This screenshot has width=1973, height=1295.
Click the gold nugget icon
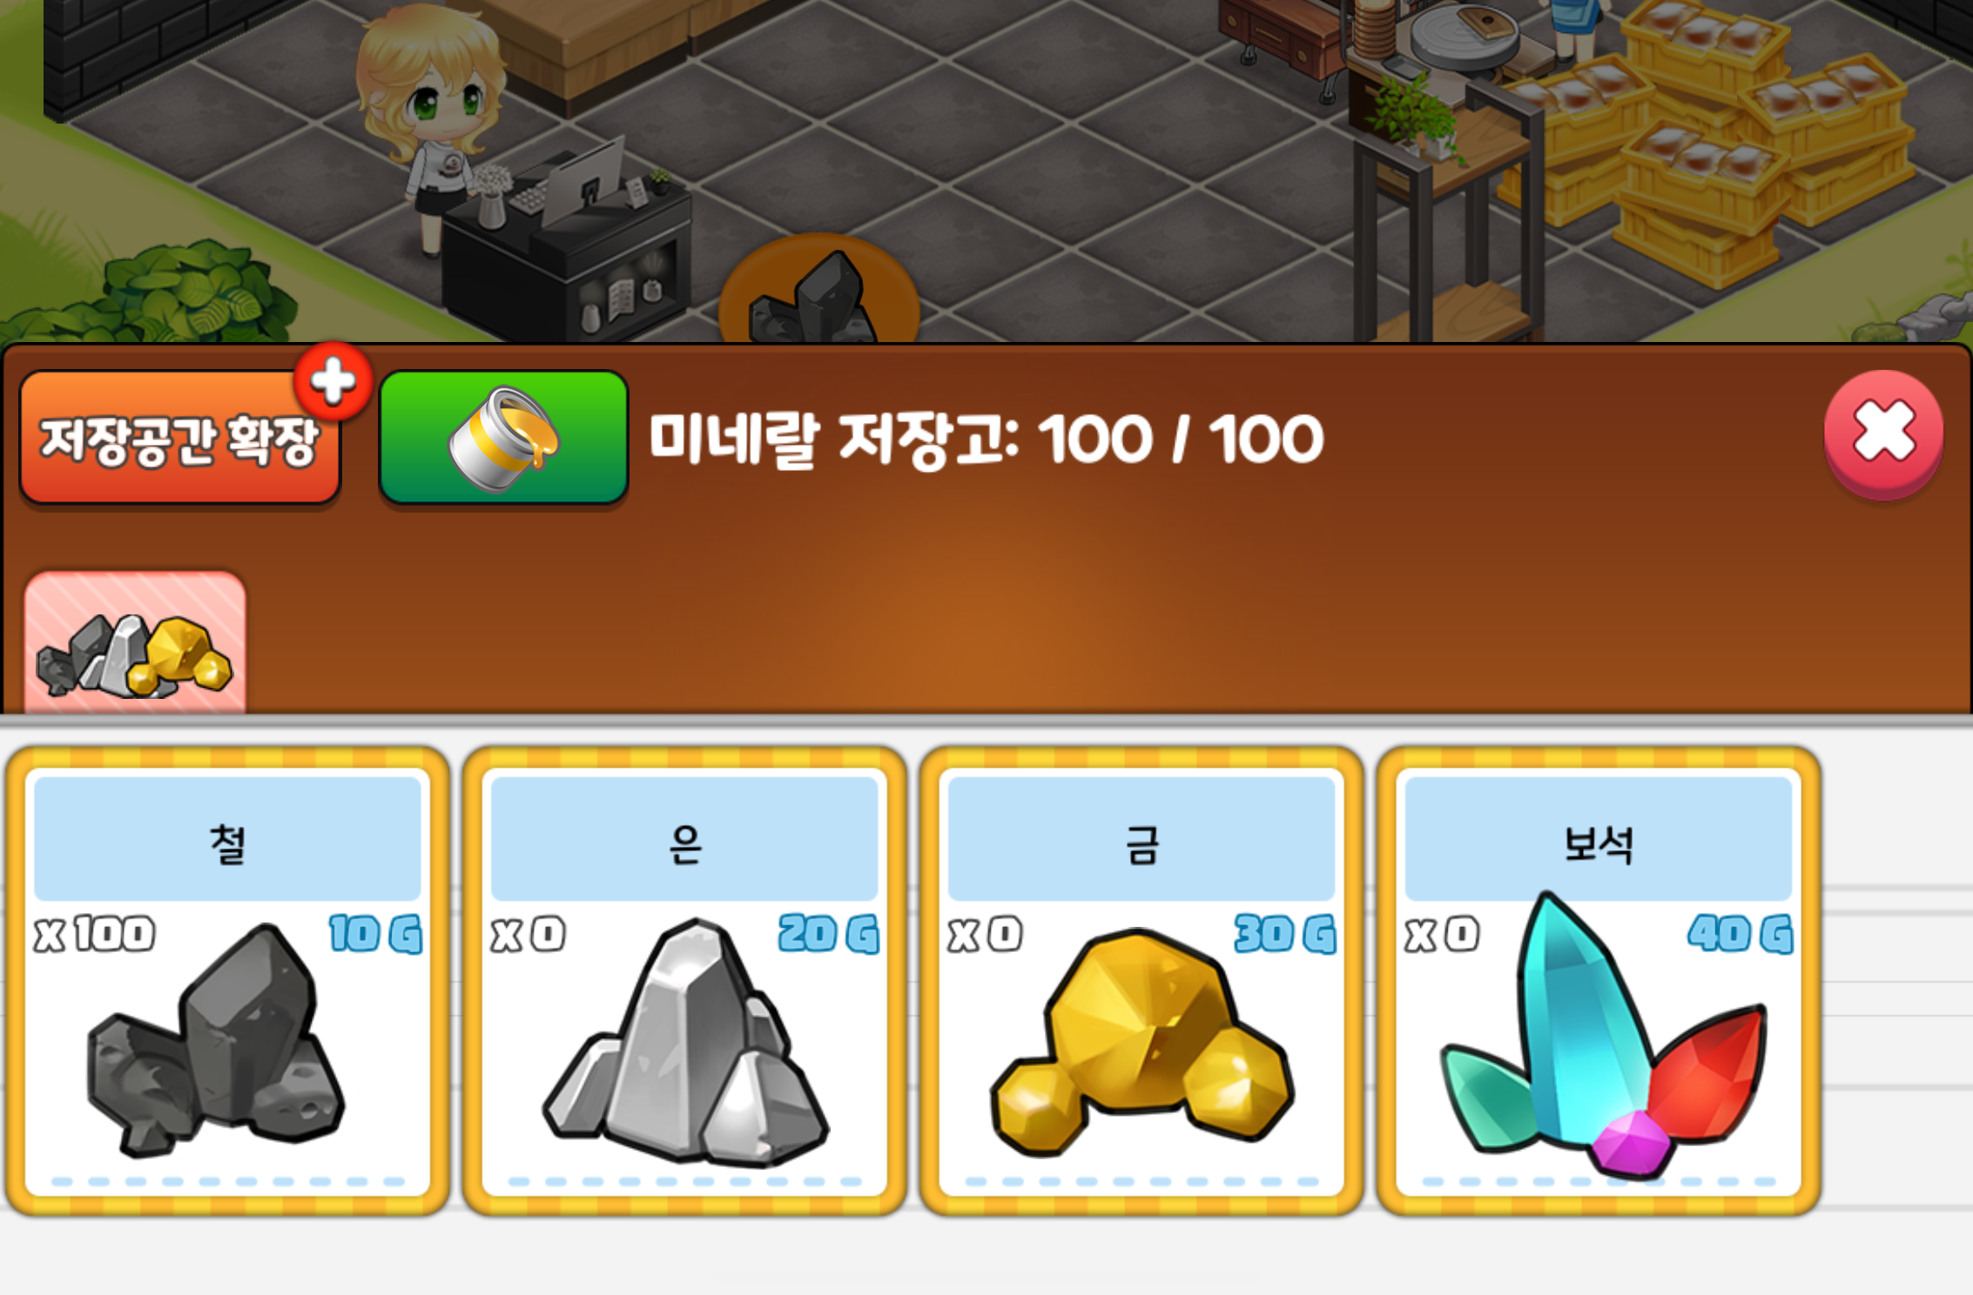click(x=1141, y=1042)
